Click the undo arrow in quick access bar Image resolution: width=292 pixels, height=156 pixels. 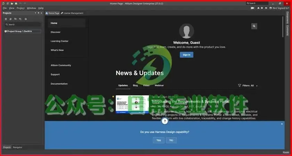coord(21,3)
